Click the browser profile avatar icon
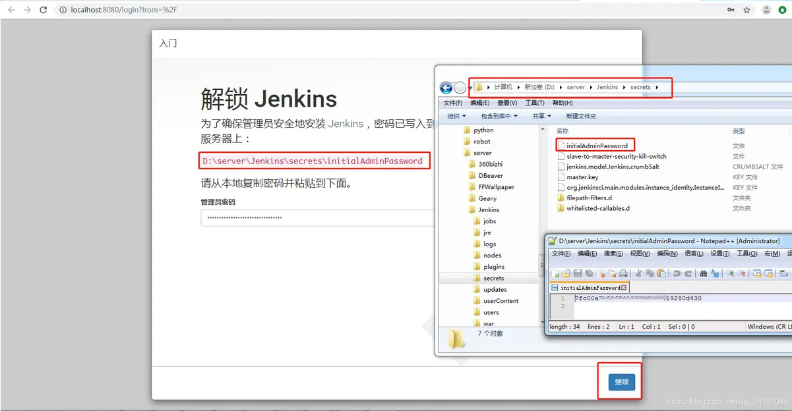 [x=766, y=10]
